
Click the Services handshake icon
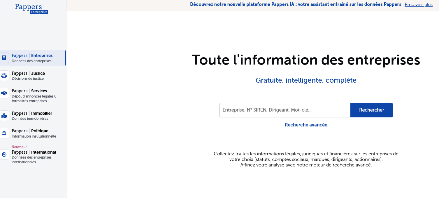pos(4,93)
